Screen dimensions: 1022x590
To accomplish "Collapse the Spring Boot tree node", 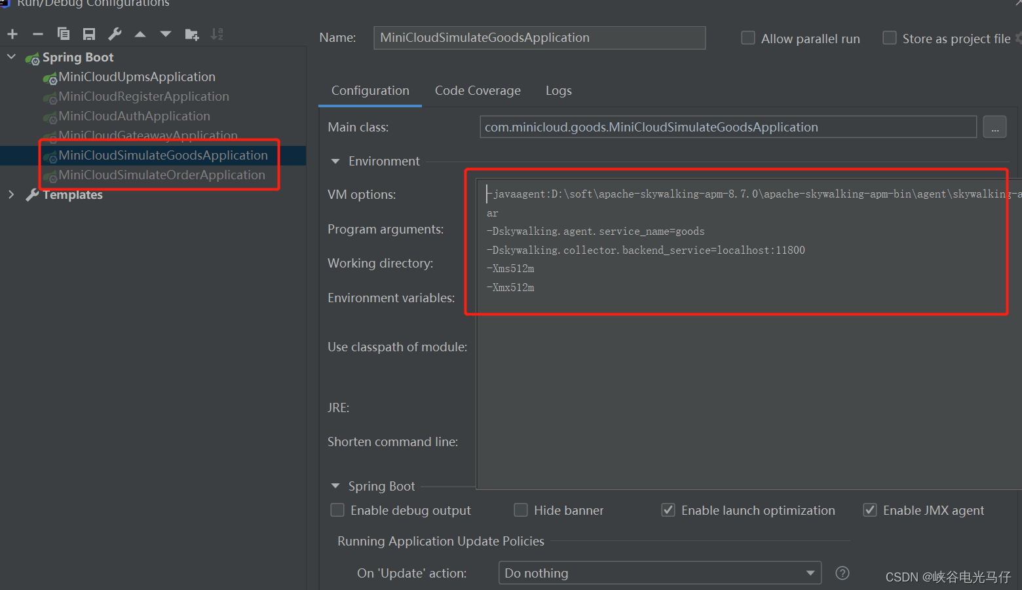I will [x=11, y=57].
